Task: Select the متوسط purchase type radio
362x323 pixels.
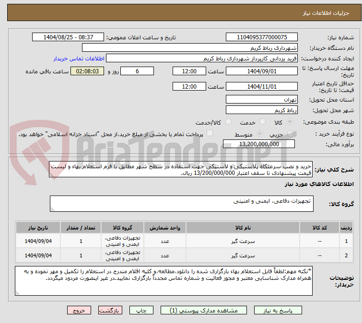Action: point(259,134)
